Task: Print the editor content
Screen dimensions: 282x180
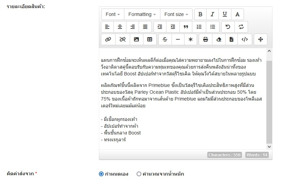Action: [206, 39]
